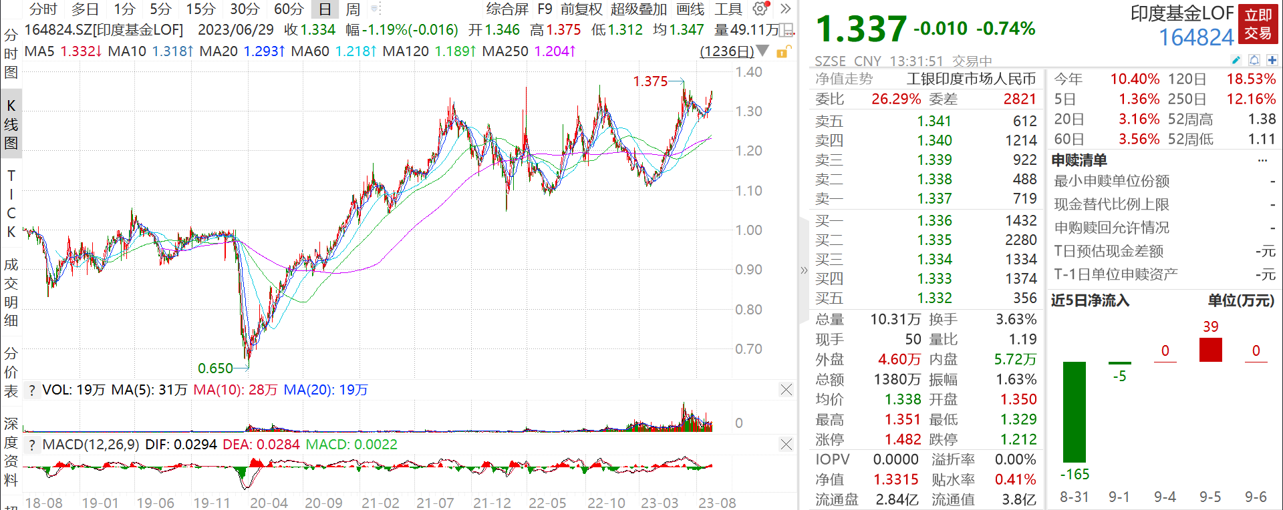
Task: Open 深度资料 in left sidebar
Action: [11, 451]
